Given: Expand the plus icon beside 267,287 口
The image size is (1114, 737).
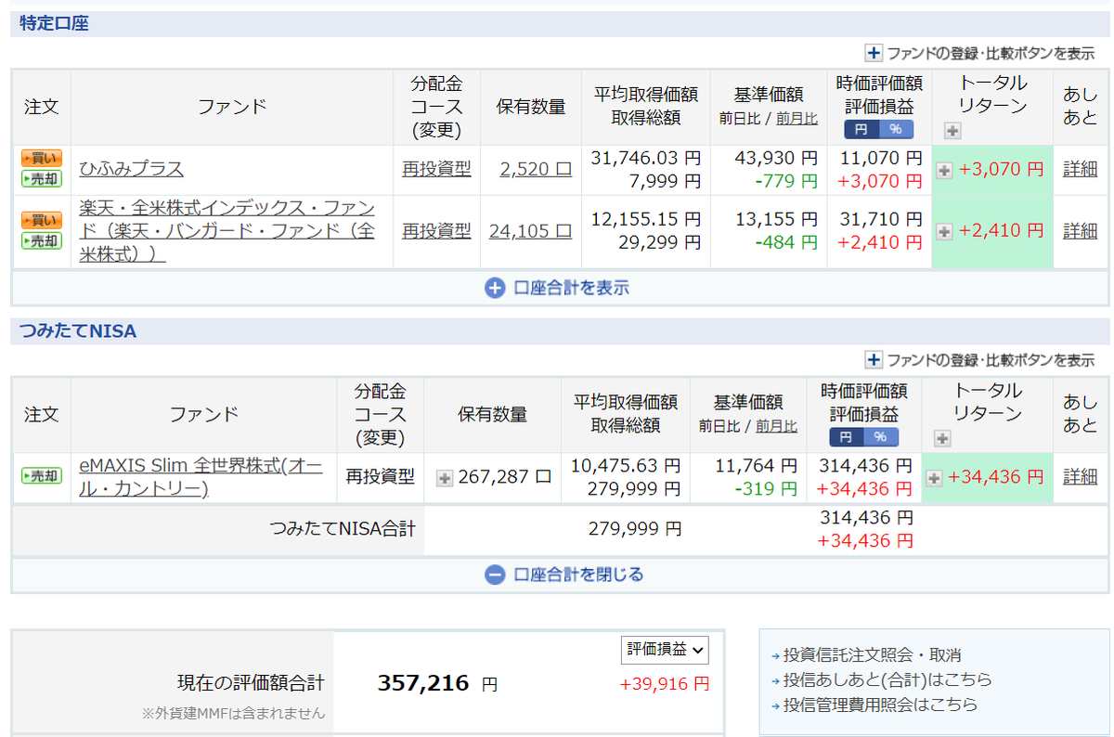Looking at the screenshot, I should pyautogui.click(x=445, y=478).
